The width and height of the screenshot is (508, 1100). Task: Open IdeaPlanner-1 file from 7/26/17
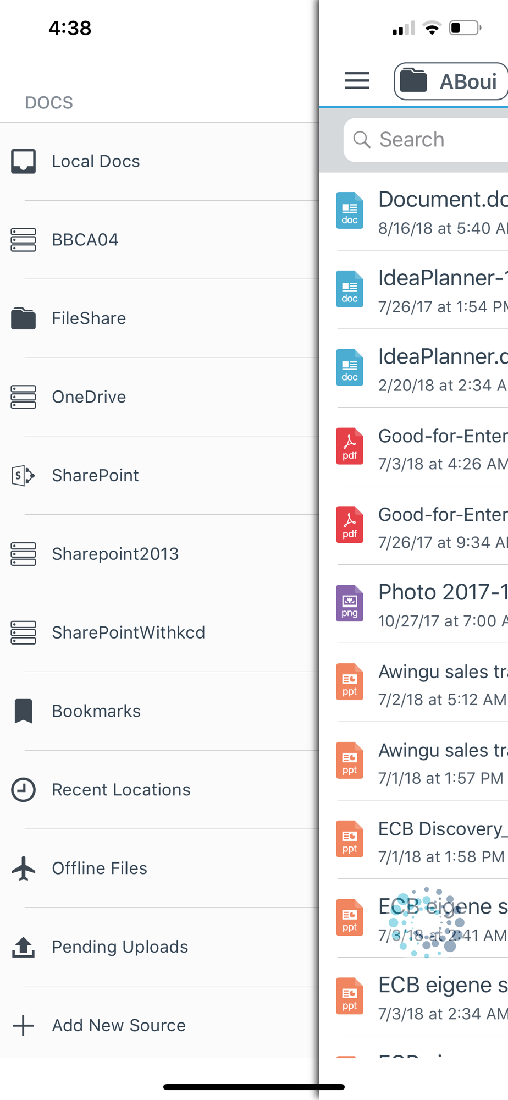tap(413, 290)
